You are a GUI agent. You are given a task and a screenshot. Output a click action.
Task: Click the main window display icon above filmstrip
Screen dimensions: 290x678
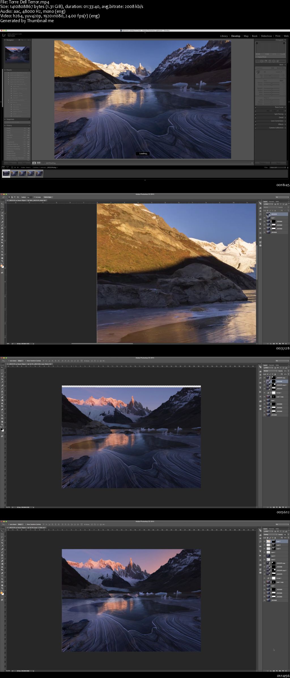(3, 167)
